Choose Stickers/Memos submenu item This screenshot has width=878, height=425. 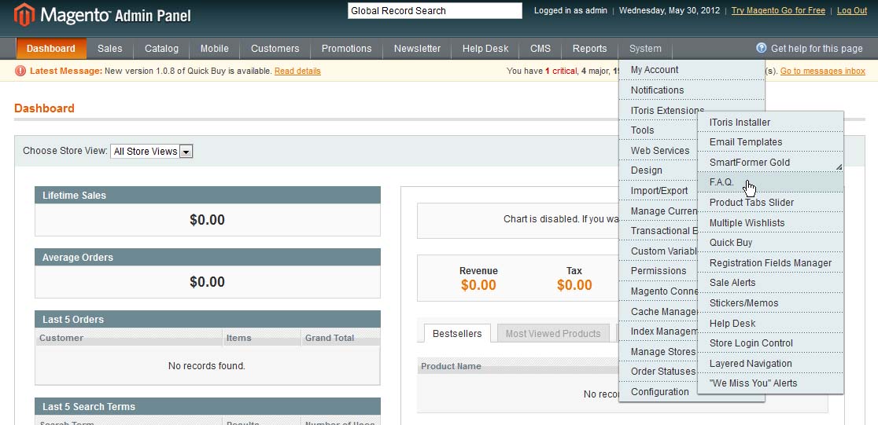click(770, 303)
